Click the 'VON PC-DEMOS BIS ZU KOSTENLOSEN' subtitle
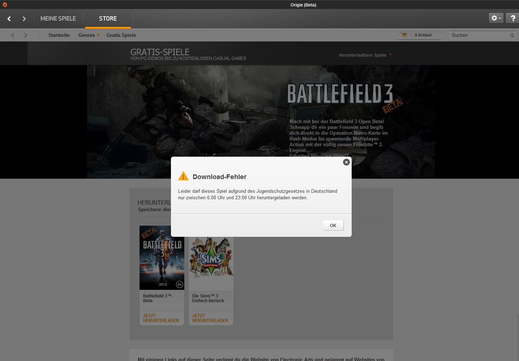 pyautogui.click(x=188, y=58)
